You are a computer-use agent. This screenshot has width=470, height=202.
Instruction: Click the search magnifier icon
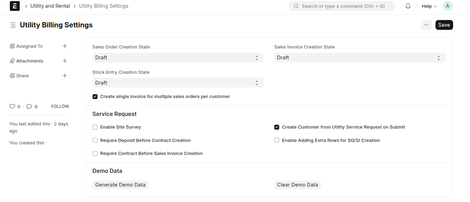[x=296, y=6]
